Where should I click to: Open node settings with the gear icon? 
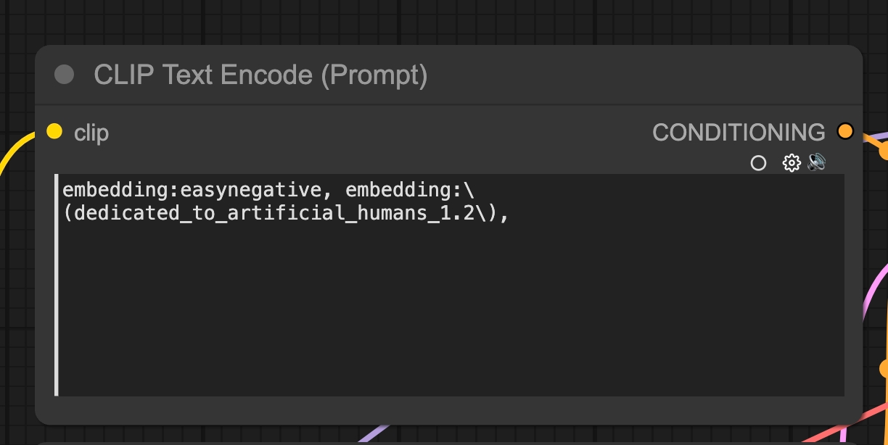(x=791, y=163)
